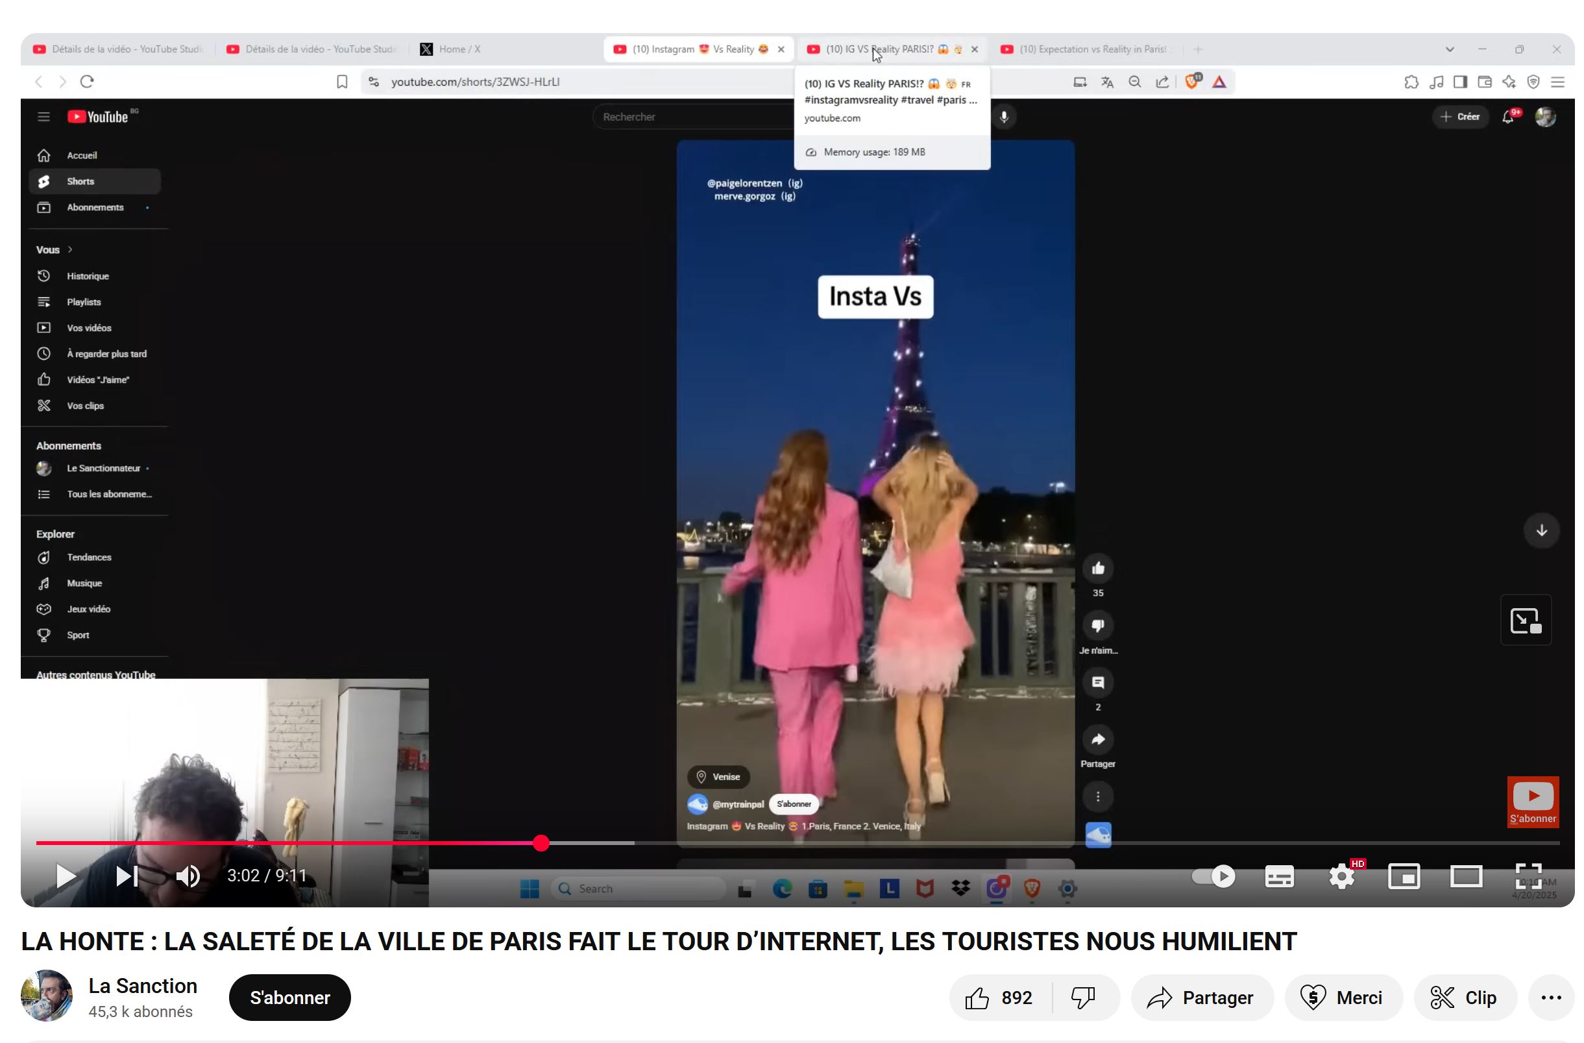Select the Instagram Vs Reality tab
Image resolution: width=1584 pixels, height=1043 pixels.
click(692, 49)
